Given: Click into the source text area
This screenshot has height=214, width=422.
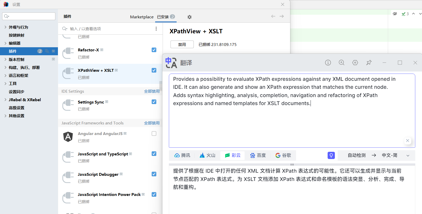Looking at the screenshot, I should click(x=292, y=111).
